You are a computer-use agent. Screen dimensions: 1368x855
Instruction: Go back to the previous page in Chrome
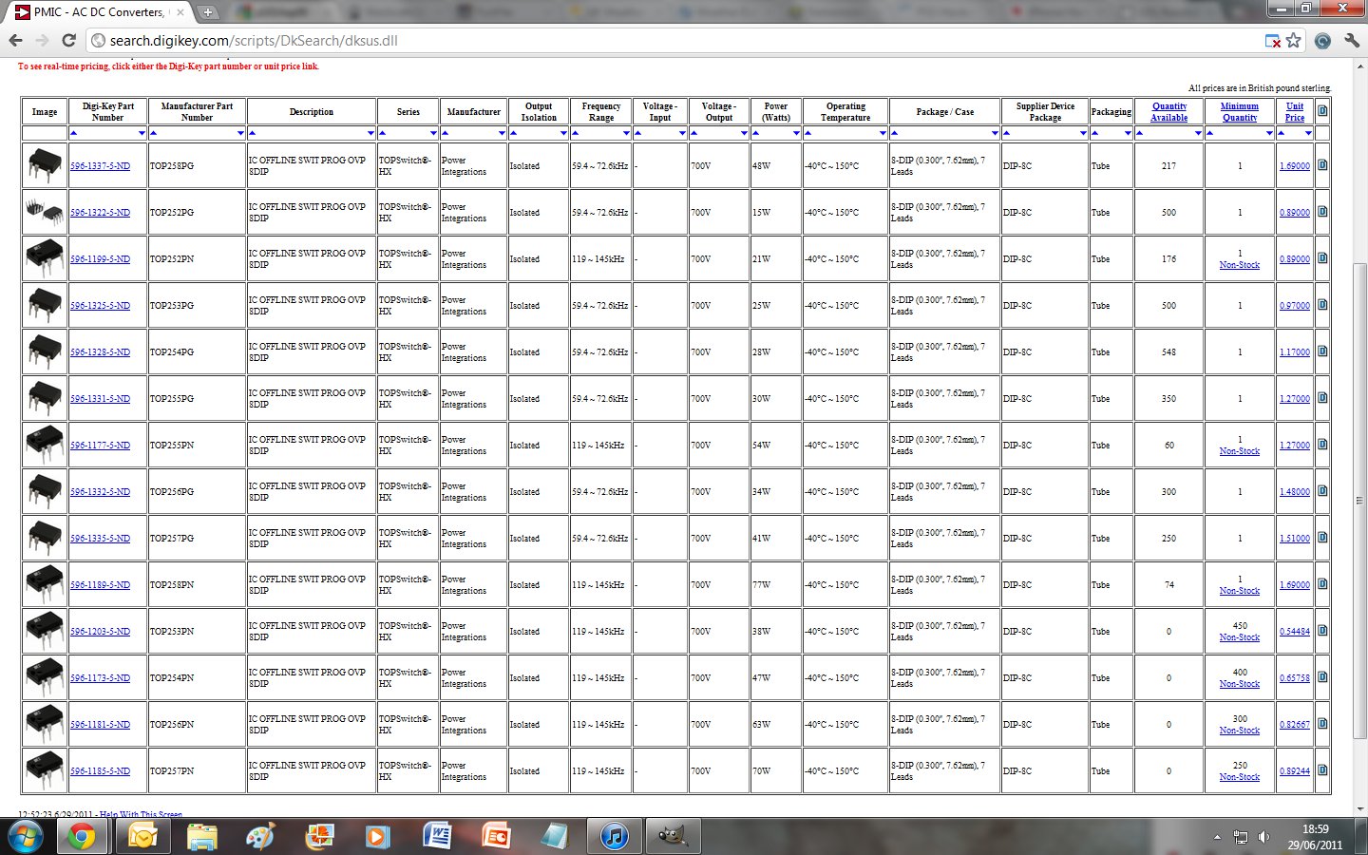(16, 41)
